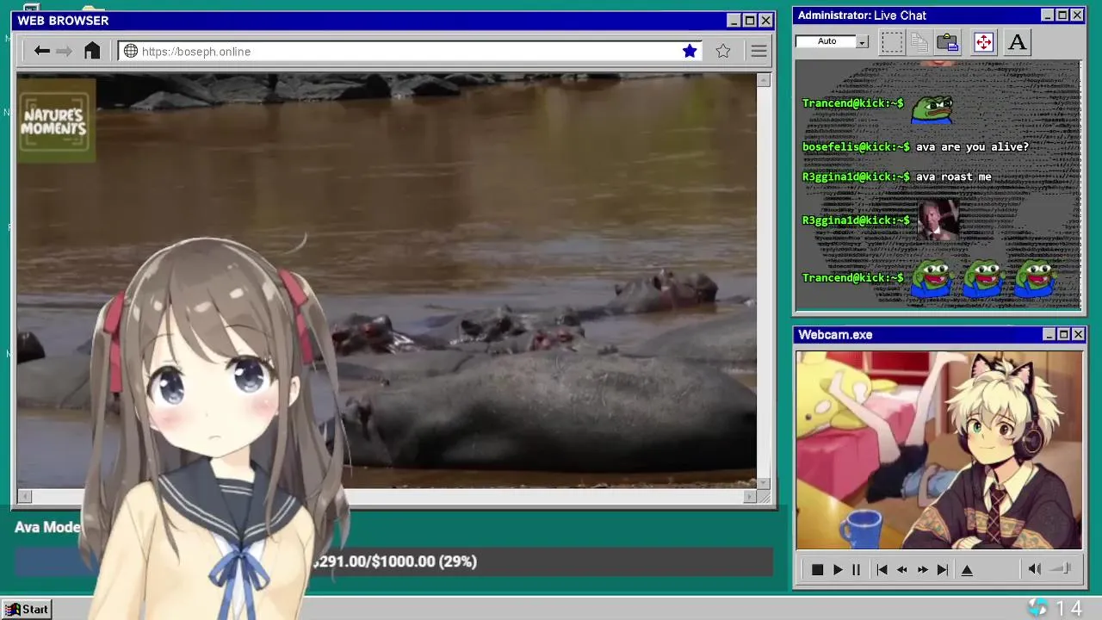
Task: Click the volume slider in Webcam.exe
Action: [1062, 568]
